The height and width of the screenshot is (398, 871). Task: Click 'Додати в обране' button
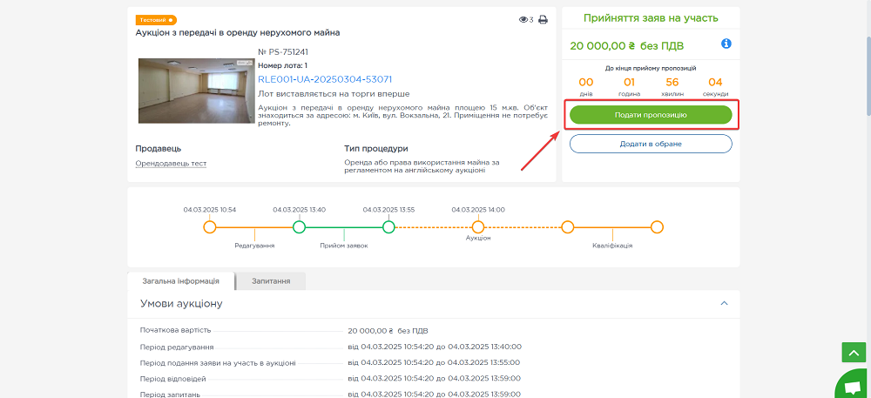[651, 144]
